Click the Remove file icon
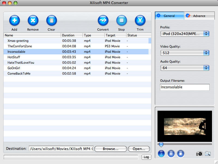This screenshot has width=218, height=164. click(x=33, y=20)
